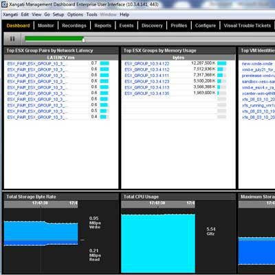Click the cyan bar beside 12,207,500 K
Screen dimensions: 275x275
221,63
